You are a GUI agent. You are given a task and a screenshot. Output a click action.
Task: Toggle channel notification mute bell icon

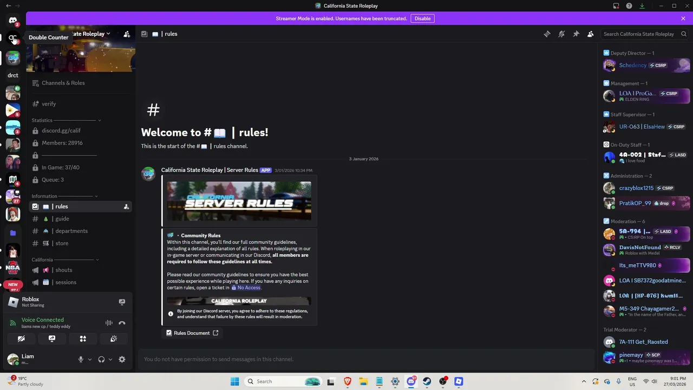point(561,34)
